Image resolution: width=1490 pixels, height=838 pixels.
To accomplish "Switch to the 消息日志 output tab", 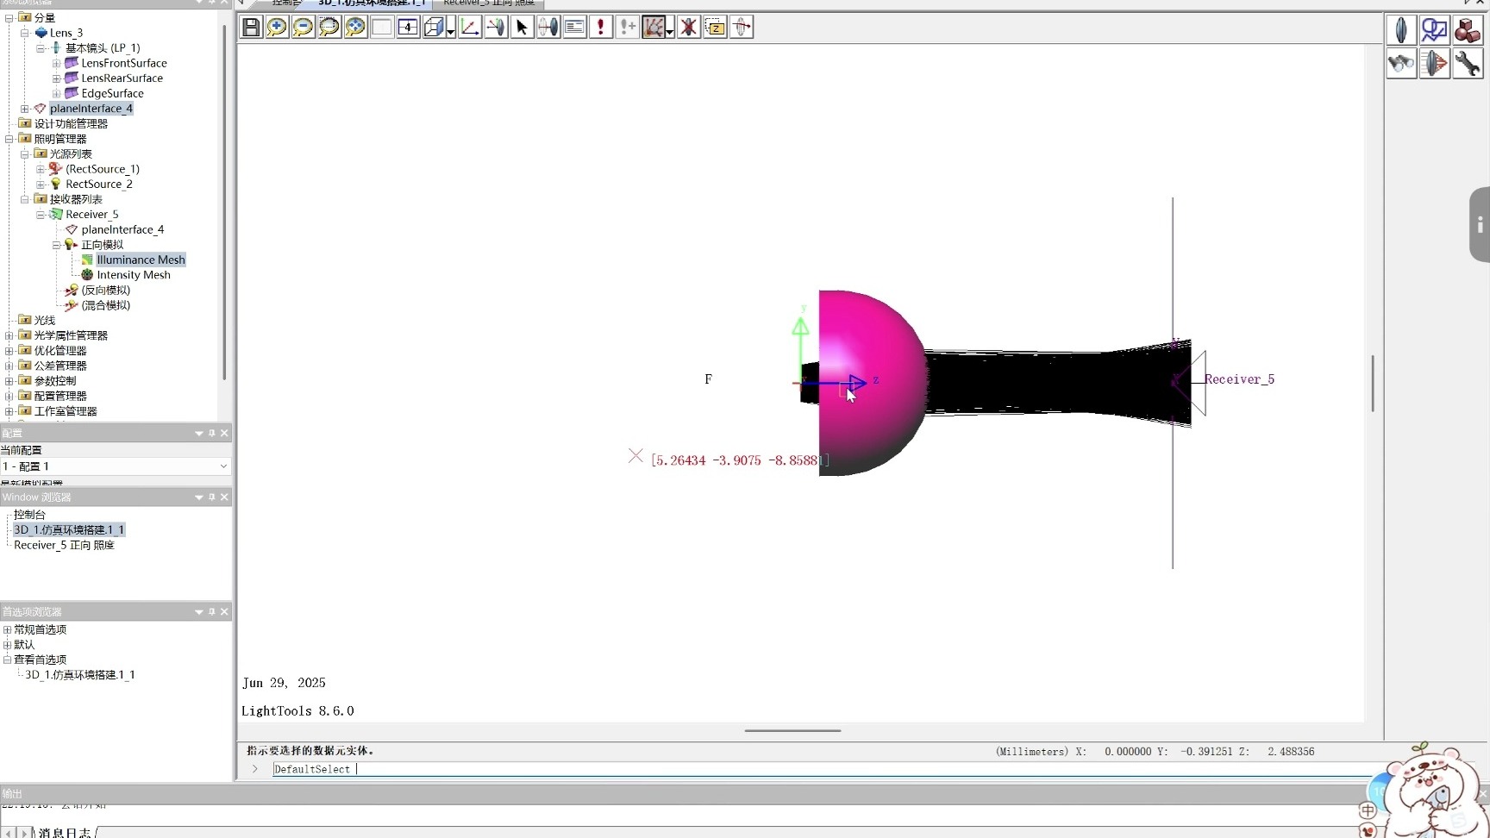I will [x=65, y=833].
